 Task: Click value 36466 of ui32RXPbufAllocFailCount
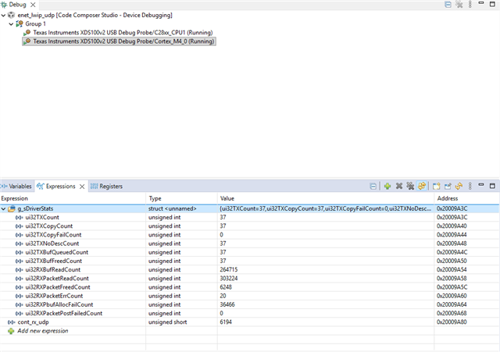pos(227,304)
